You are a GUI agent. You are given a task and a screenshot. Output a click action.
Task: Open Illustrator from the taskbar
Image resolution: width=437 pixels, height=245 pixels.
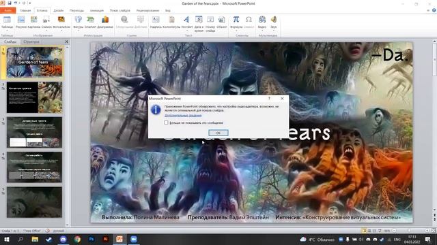click(105, 239)
